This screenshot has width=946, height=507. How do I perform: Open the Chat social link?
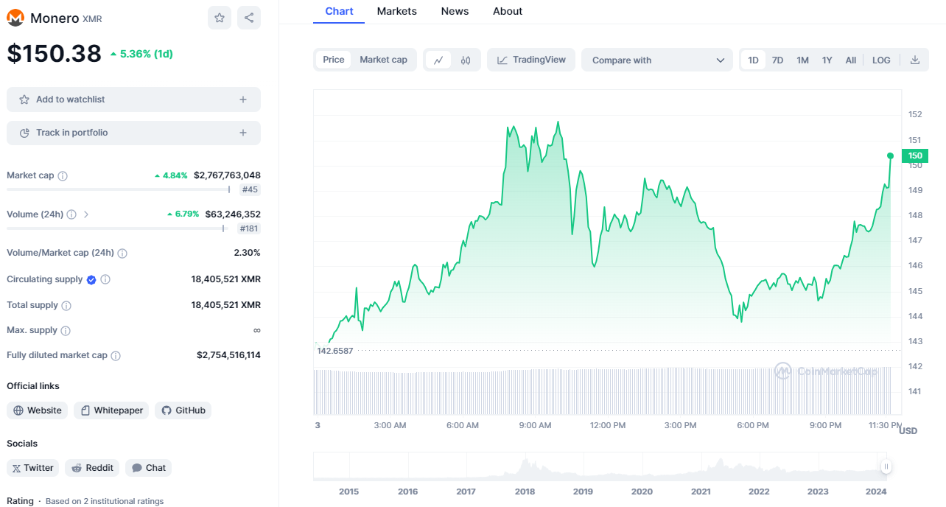[148, 468]
